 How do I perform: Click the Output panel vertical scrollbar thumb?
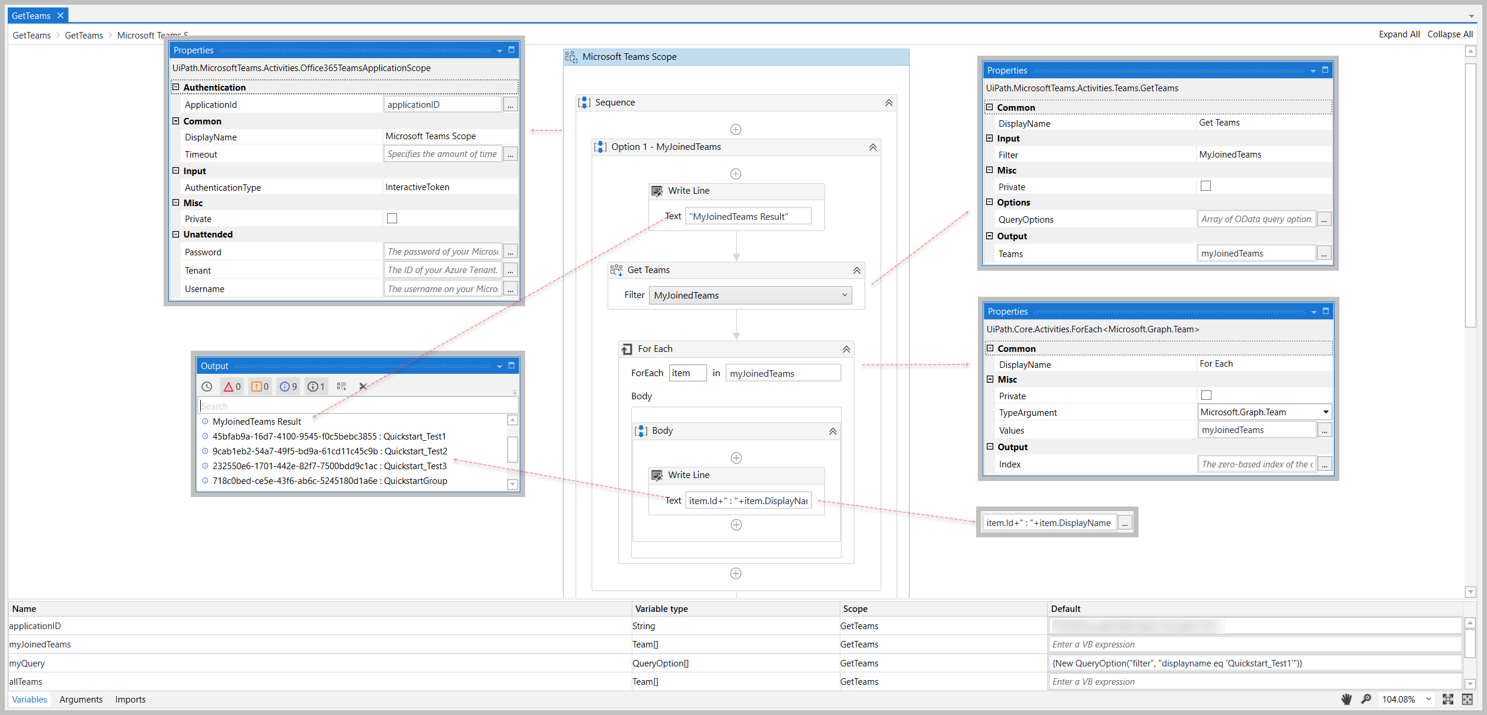coord(513,449)
